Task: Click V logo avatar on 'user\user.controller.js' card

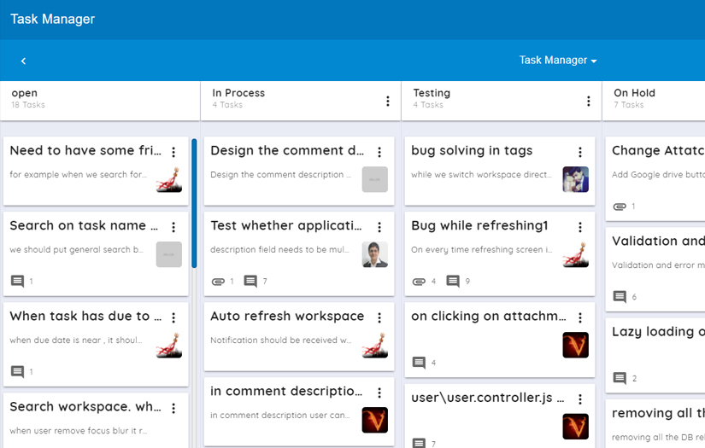Action: pos(575,427)
